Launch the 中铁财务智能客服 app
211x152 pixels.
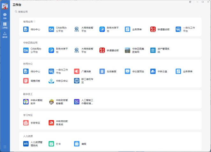pyautogui.click(x=51, y=102)
